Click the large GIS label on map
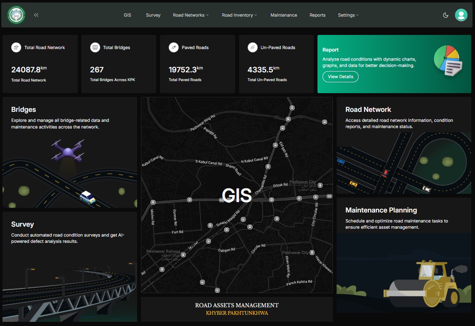The height and width of the screenshot is (326, 475). [236, 195]
